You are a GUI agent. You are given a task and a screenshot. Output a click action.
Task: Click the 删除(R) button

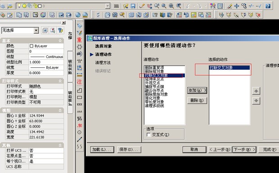click(x=197, y=100)
